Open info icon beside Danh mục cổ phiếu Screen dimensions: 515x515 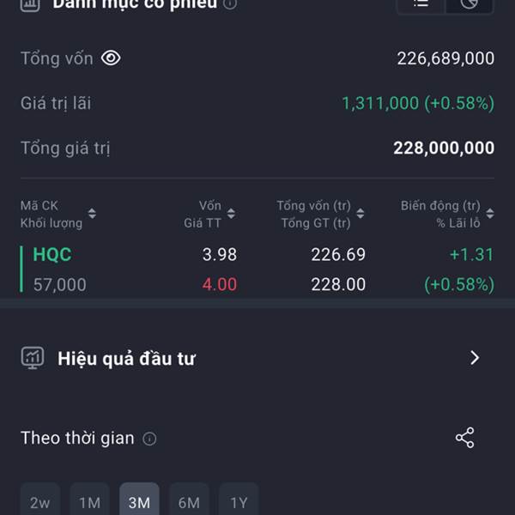230,4
